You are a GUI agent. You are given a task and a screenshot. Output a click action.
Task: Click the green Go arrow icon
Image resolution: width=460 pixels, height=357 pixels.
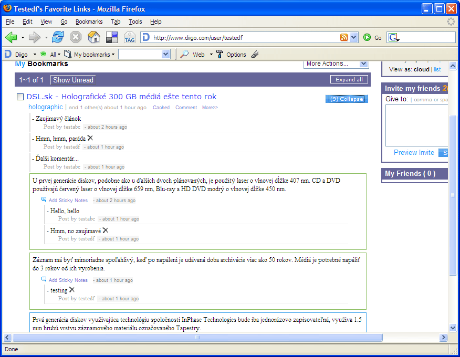click(x=367, y=37)
